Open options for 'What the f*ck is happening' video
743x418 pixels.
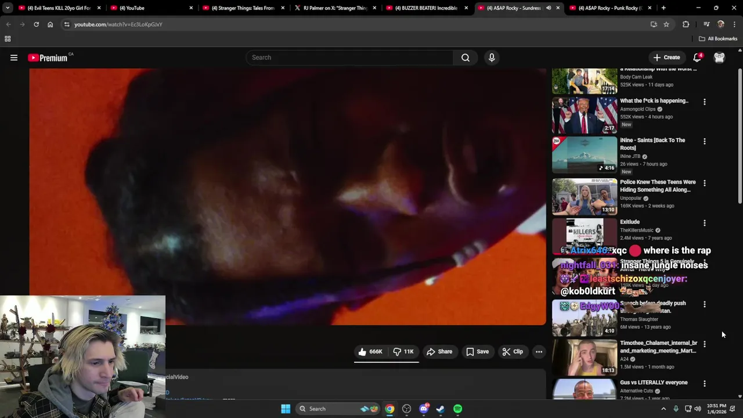tap(705, 102)
